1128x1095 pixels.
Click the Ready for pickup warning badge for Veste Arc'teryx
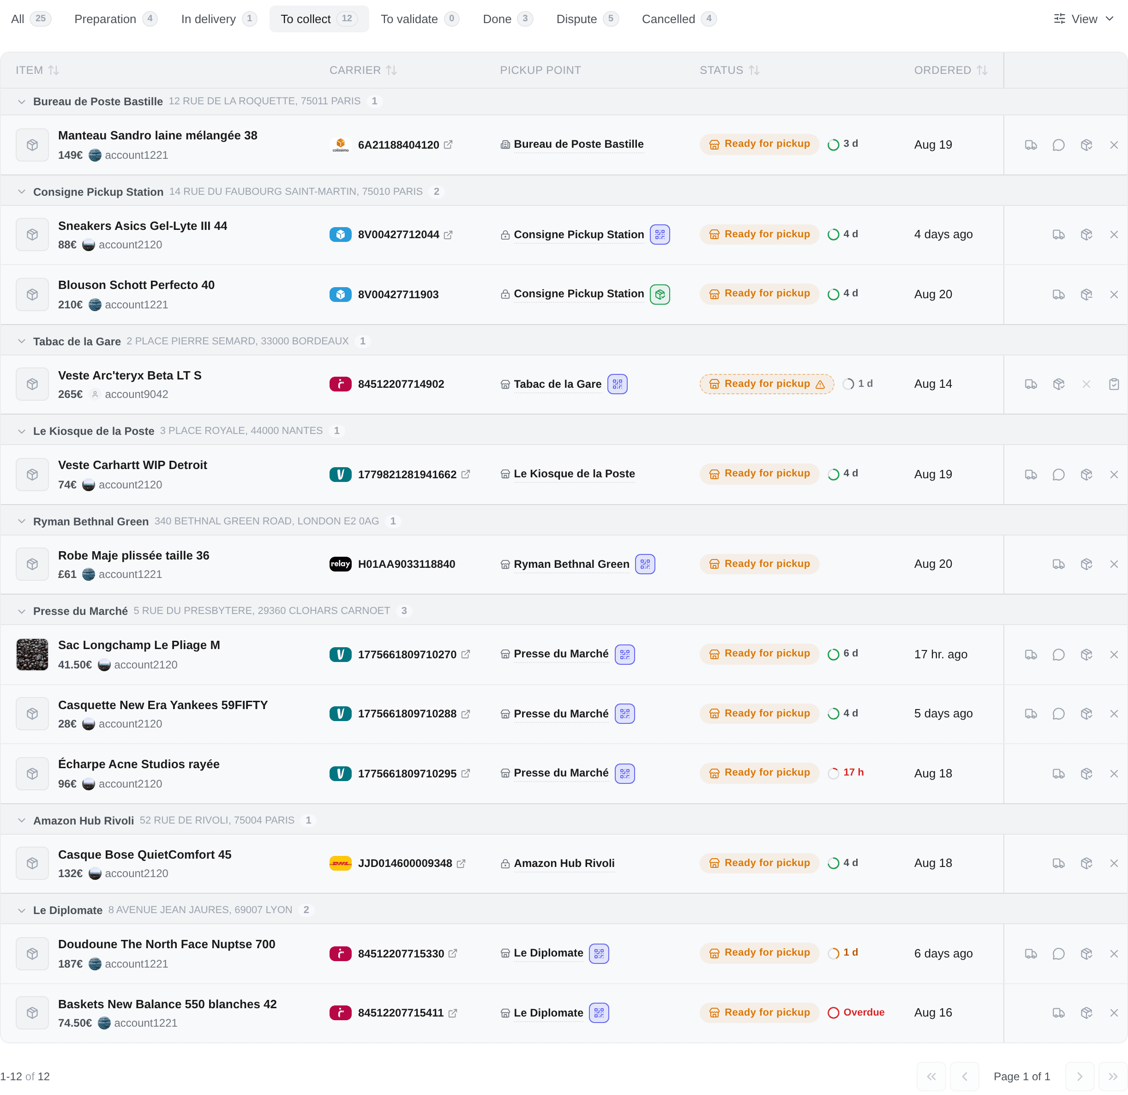click(x=767, y=384)
